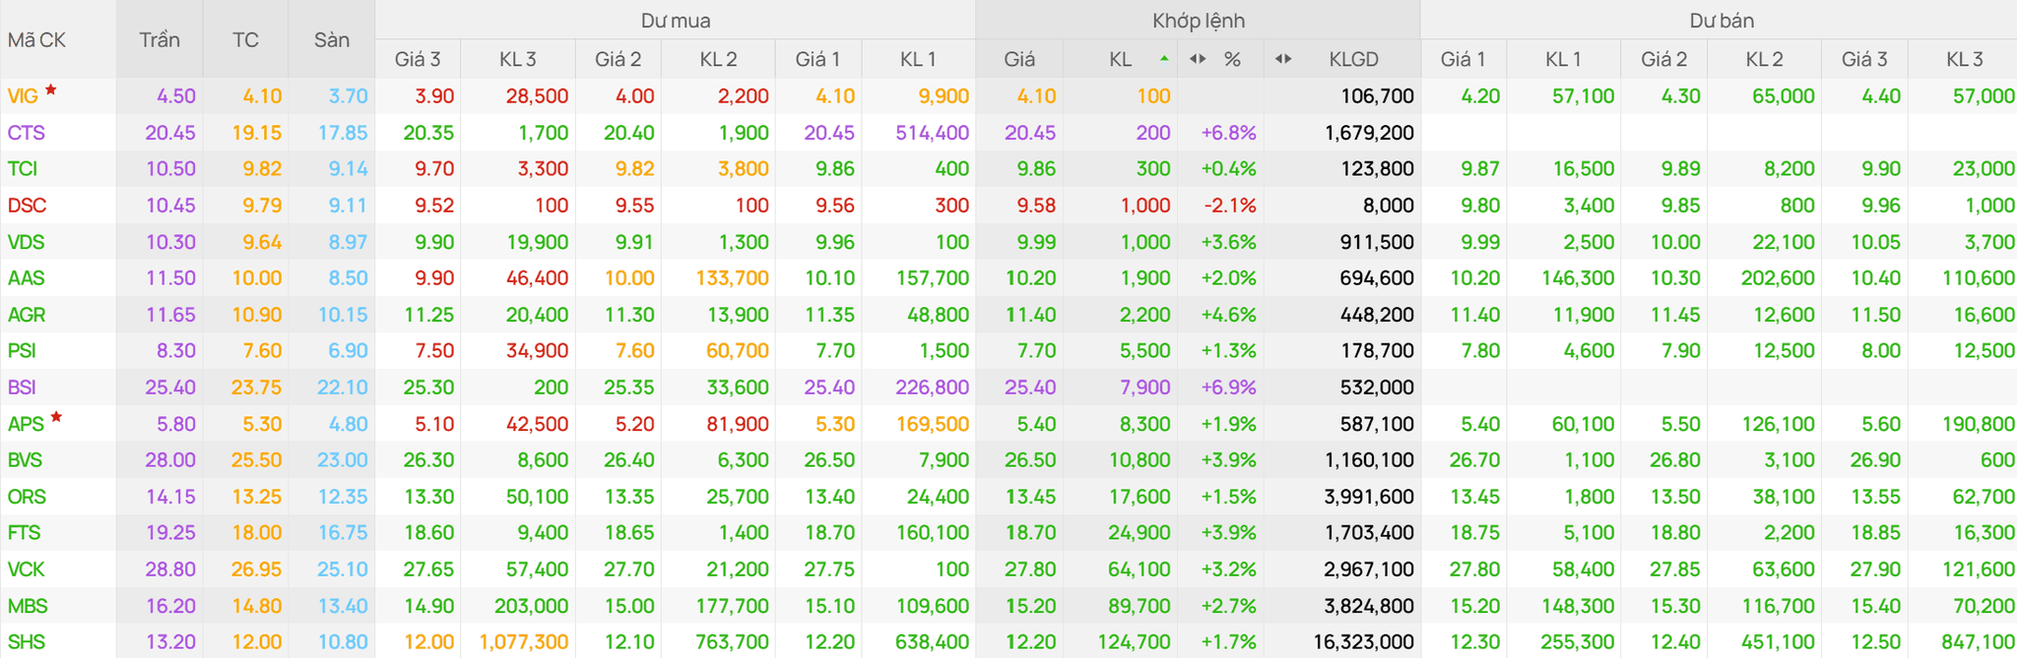Click the Dư bán group header

pyautogui.click(x=1722, y=20)
